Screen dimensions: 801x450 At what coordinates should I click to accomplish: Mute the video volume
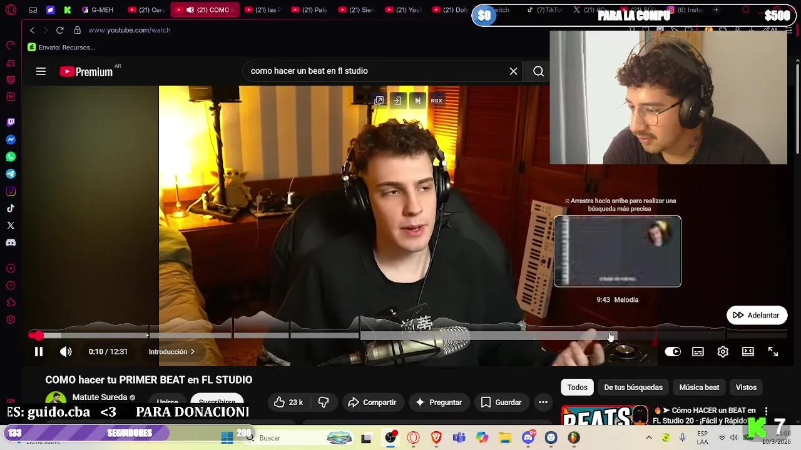click(x=66, y=352)
